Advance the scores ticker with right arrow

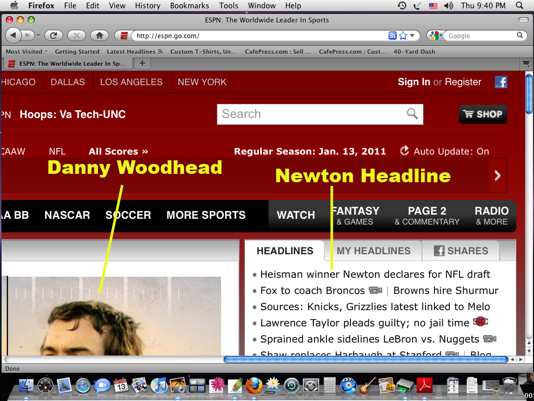[x=497, y=176]
